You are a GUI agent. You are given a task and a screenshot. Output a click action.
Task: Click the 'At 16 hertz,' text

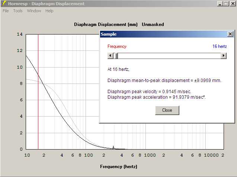coord(118,69)
